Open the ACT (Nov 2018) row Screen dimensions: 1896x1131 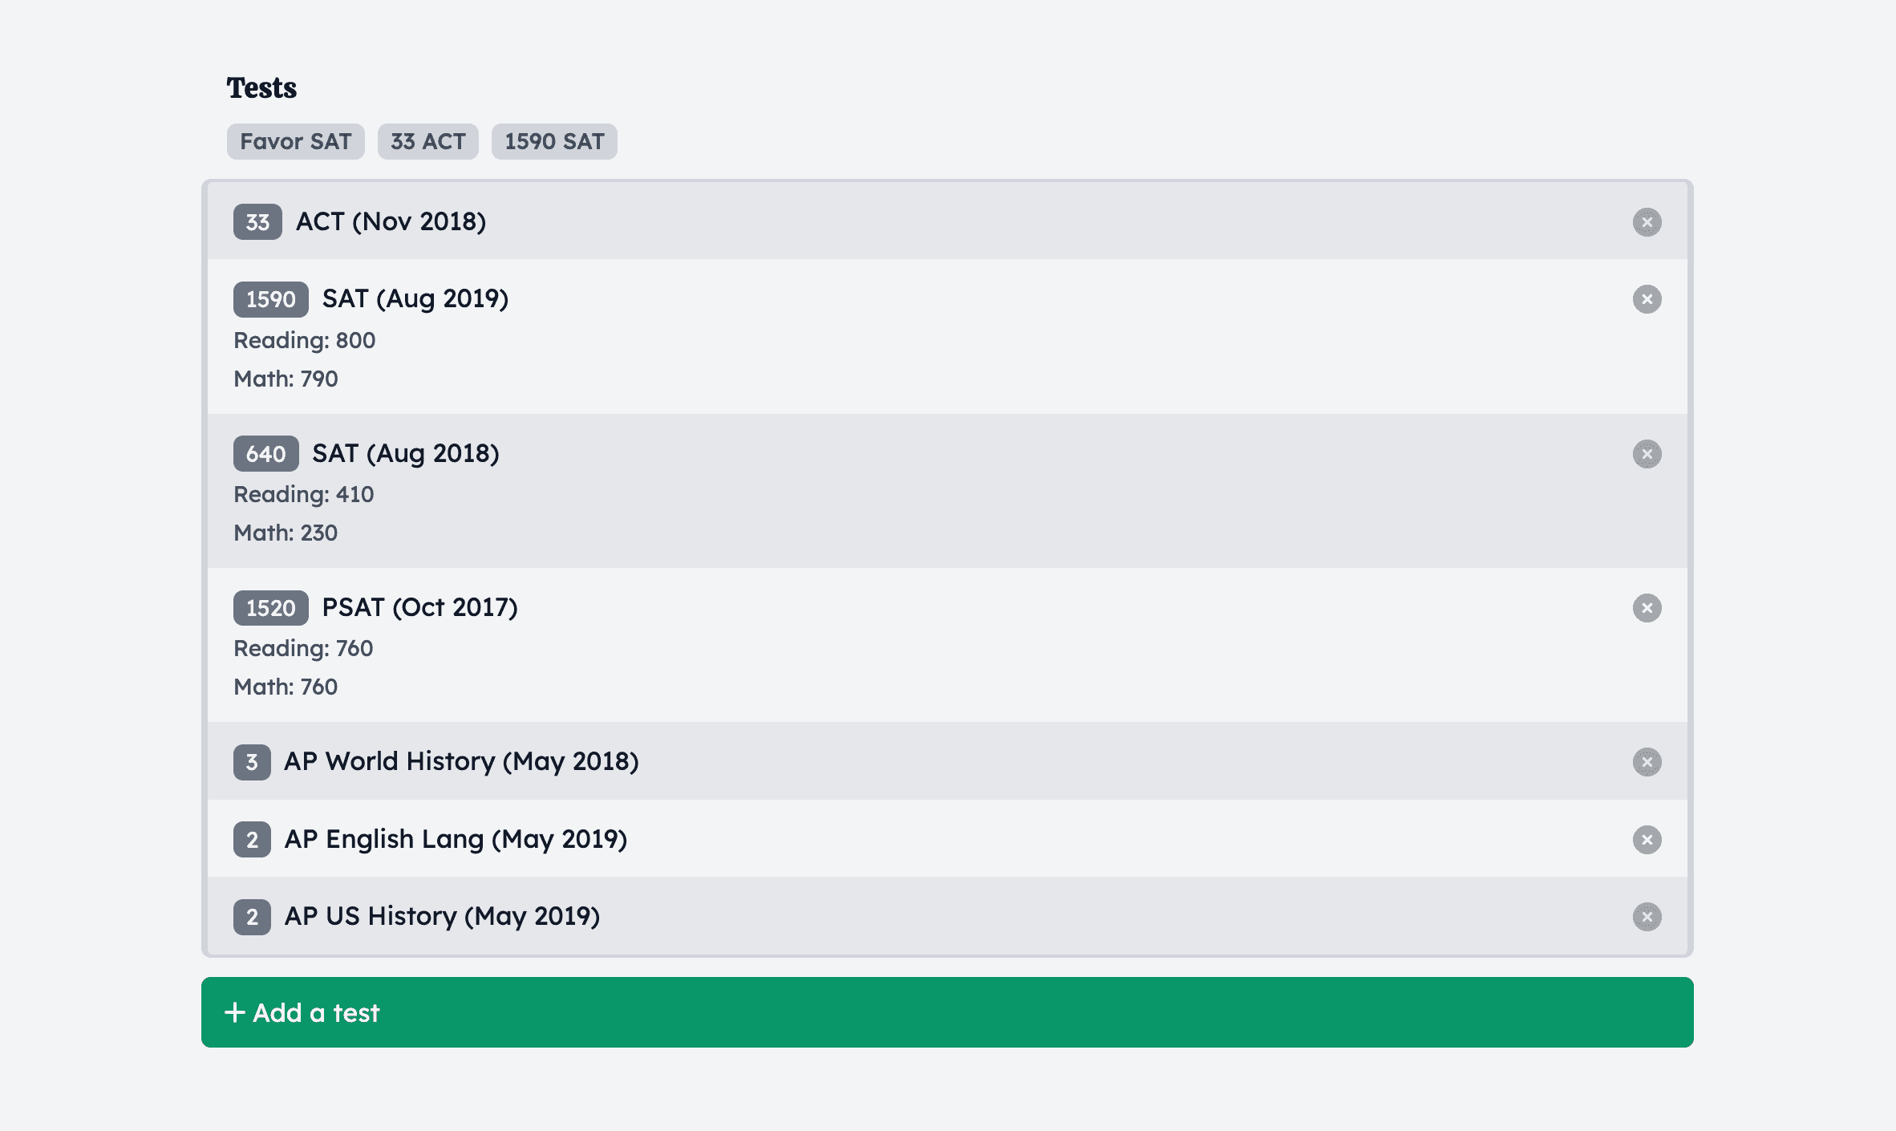tap(947, 221)
